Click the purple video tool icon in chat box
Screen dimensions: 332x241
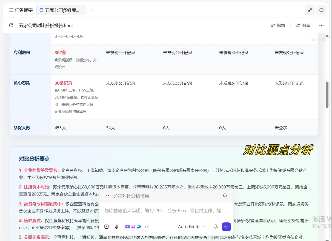pyautogui.click(x=127, y=227)
